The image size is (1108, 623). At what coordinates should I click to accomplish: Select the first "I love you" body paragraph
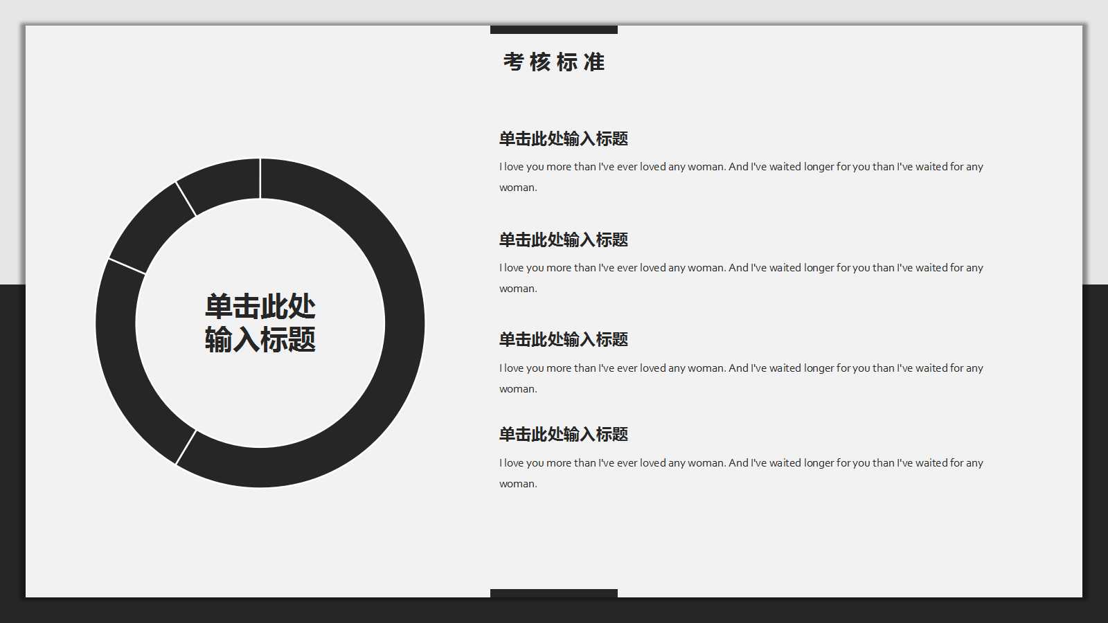[741, 177]
